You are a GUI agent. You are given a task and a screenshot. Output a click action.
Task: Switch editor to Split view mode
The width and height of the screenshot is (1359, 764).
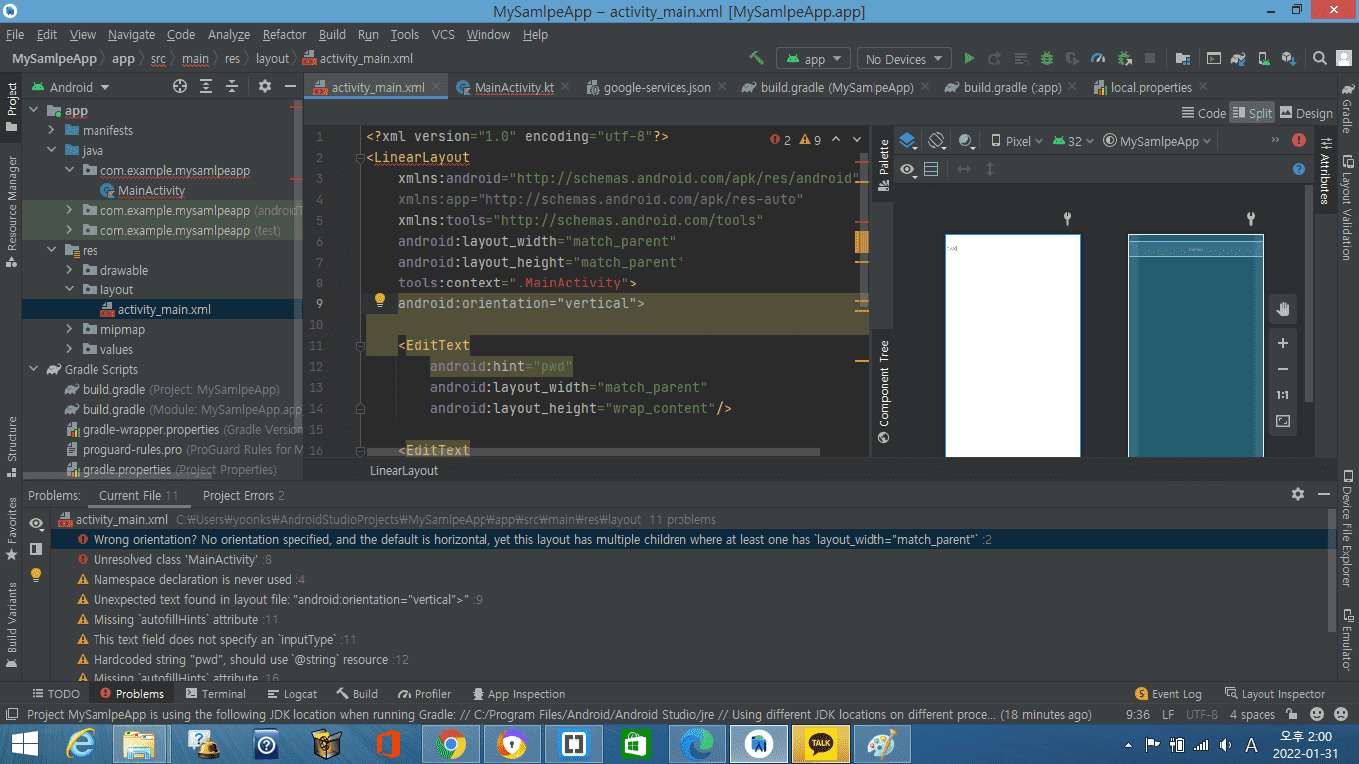tap(1252, 113)
